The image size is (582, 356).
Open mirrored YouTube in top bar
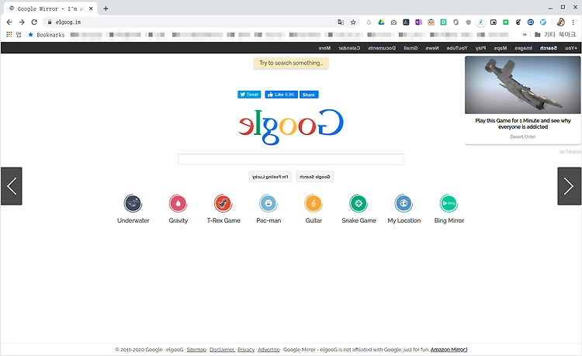click(x=457, y=48)
